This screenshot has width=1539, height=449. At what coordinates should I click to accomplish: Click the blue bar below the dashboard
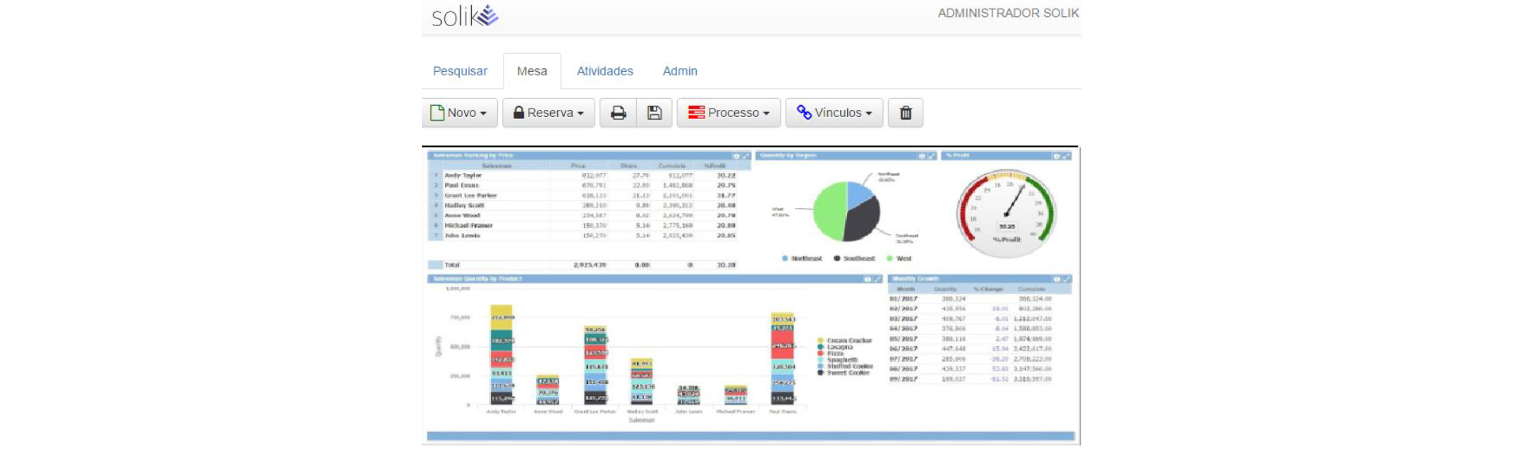(751, 436)
